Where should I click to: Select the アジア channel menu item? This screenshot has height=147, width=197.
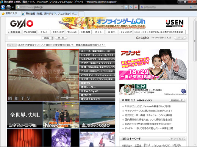[97, 63]
